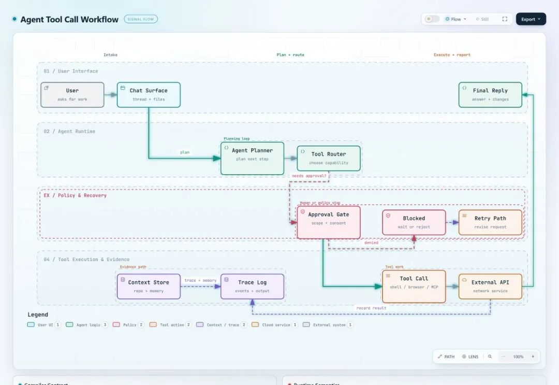
Task: Click the Context / trace legend swatch
Action: point(200,325)
